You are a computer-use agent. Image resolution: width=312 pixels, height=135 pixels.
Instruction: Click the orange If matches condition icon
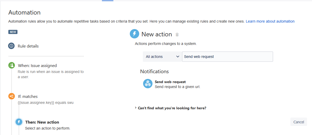tap(11, 96)
